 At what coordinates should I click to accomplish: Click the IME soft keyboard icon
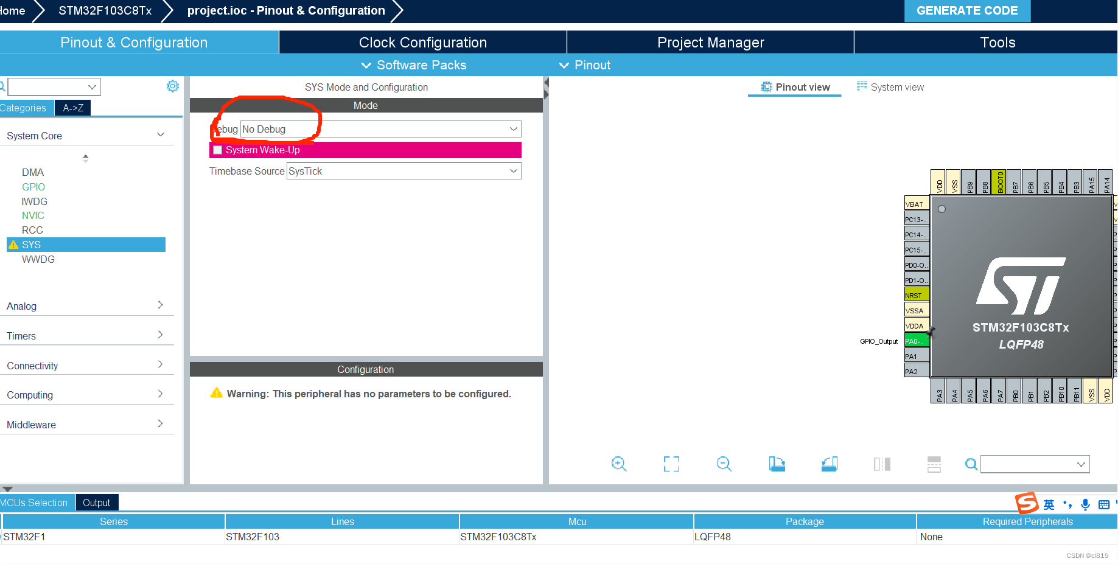click(x=1104, y=504)
